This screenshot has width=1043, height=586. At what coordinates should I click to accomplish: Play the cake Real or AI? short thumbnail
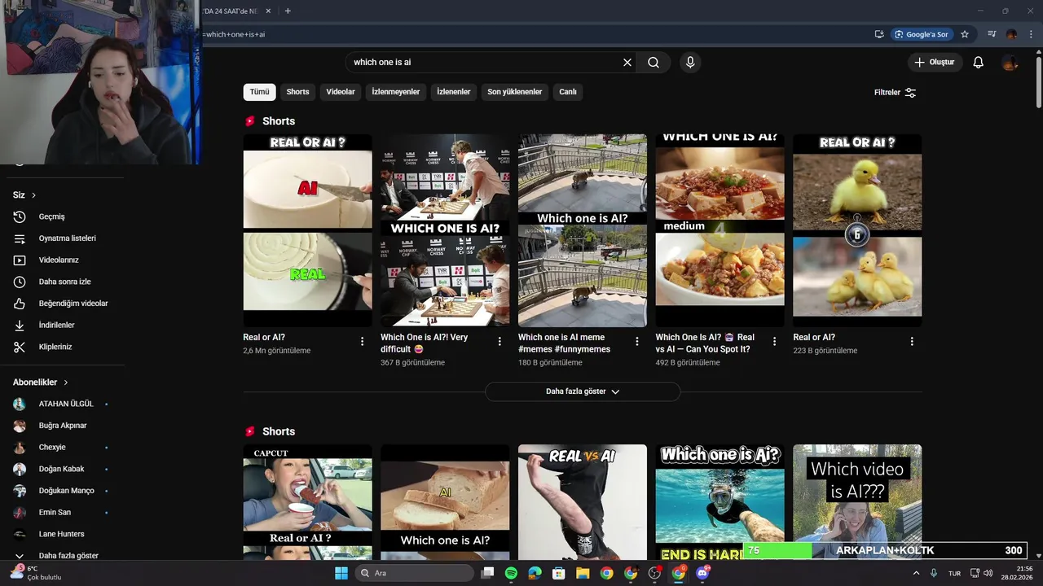point(307,230)
